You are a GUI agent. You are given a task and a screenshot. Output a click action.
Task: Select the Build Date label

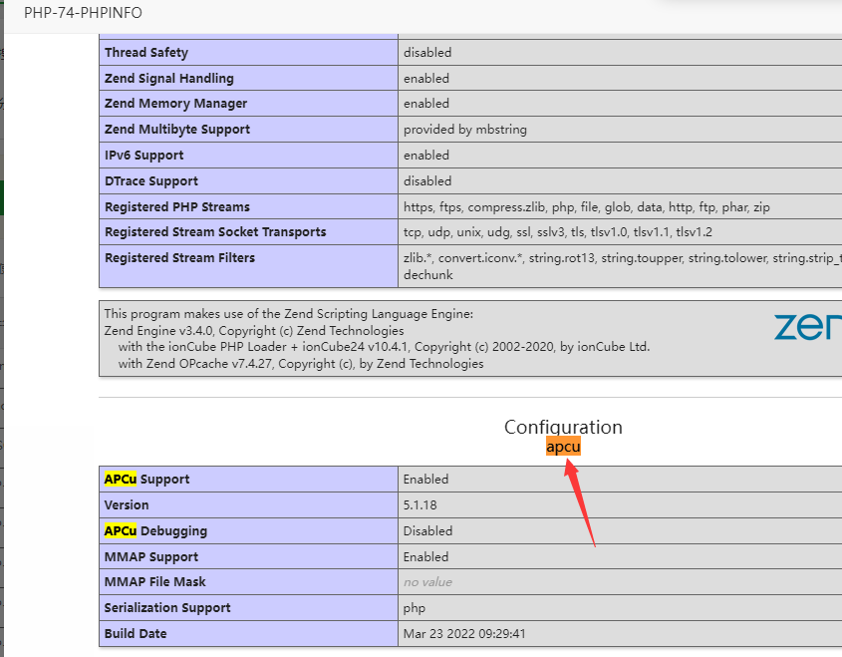[136, 633]
